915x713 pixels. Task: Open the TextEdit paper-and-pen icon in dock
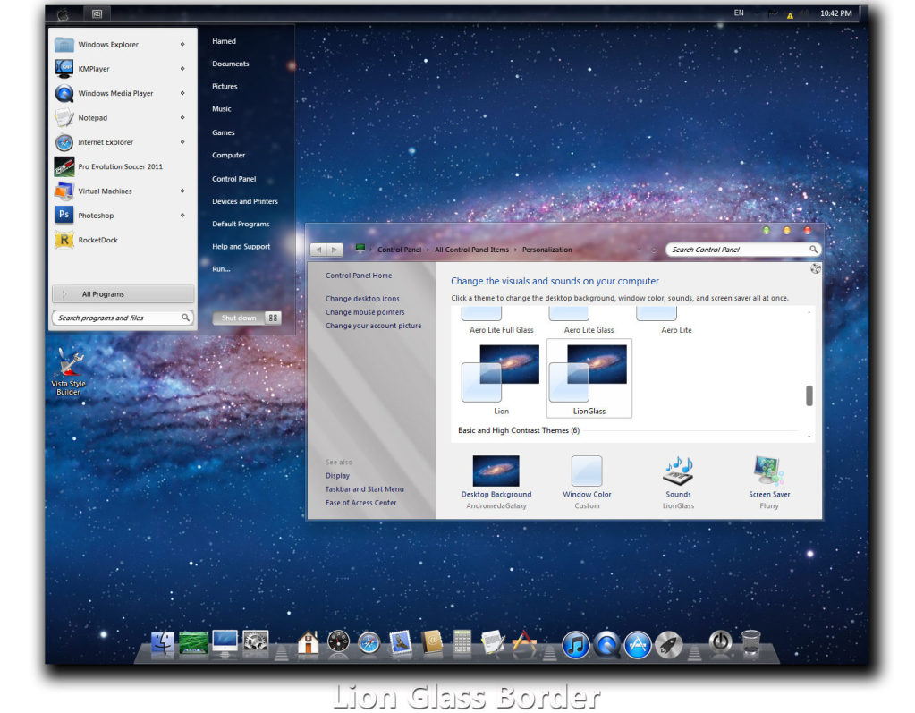tap(493, 642)
